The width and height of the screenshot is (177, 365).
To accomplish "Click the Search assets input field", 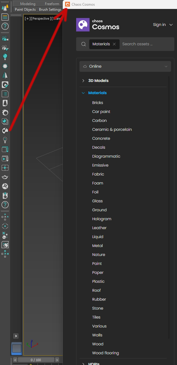I will [x=146, y=44].
